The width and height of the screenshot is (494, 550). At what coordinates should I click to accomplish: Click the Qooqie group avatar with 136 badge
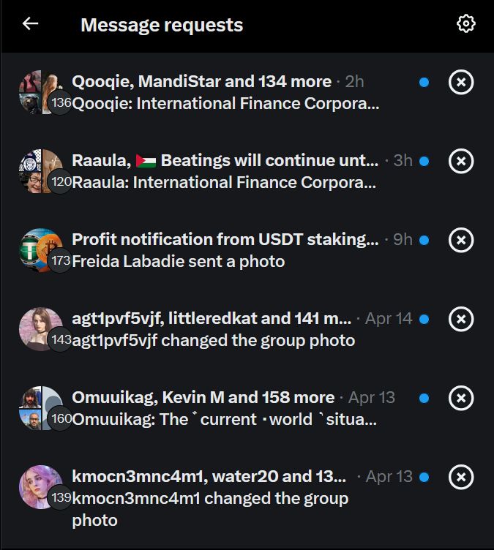pos(41,92)
